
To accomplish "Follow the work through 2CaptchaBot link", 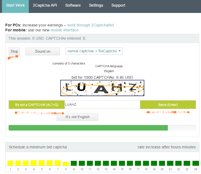I will point(90,25).
